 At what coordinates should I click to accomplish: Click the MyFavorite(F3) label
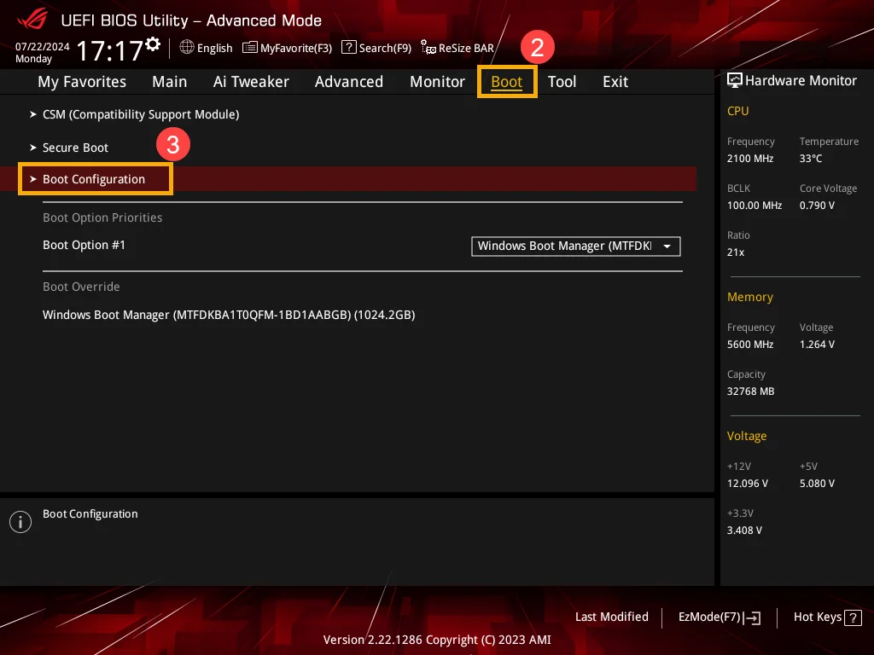pos(296,48)
